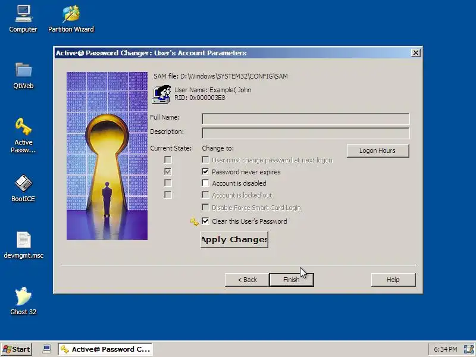This screenshot has height=357, width=476.
Task: Click the dialog title bar text
Action: [x=151, y=53]
